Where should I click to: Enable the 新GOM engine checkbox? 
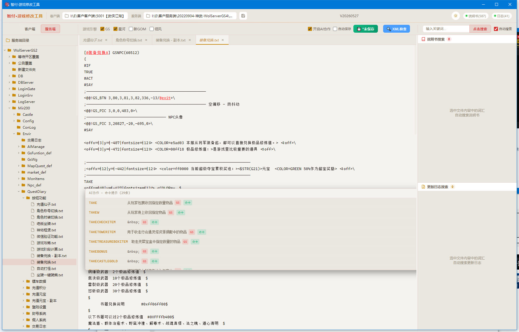click(131, 29)
